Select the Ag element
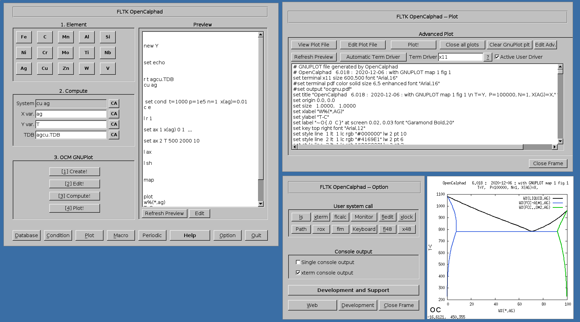Screen dimensions: 580x322 click(24, 68)
